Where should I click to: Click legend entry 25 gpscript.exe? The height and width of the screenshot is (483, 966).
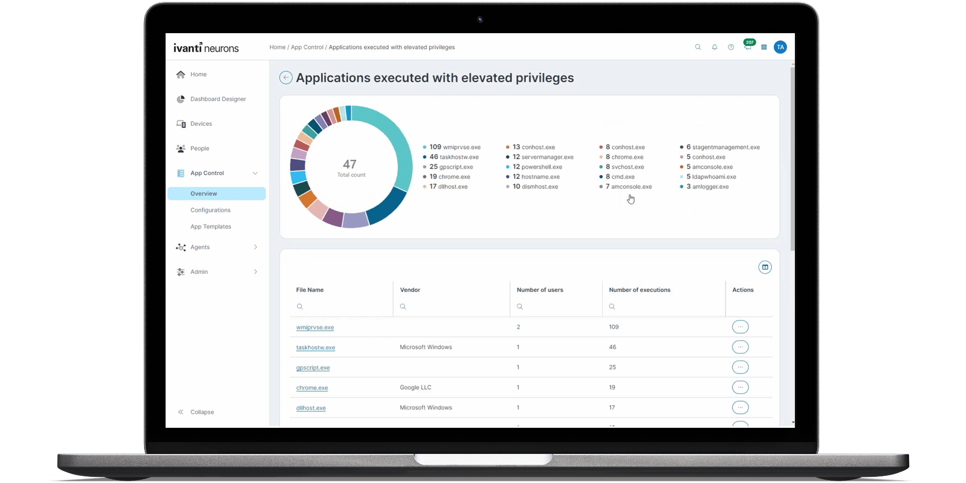click(448, 167)
